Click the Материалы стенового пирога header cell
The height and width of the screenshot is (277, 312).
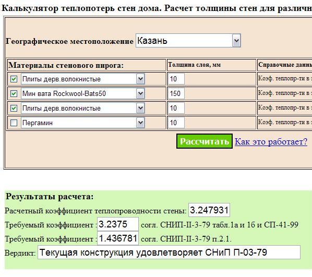[87, 65]
